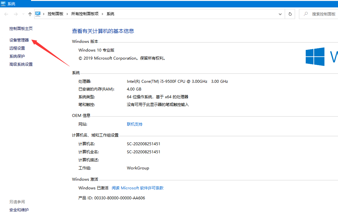Open 远程设置 in the sidebar
Screen dimensions: 338x219
[17, 48]
